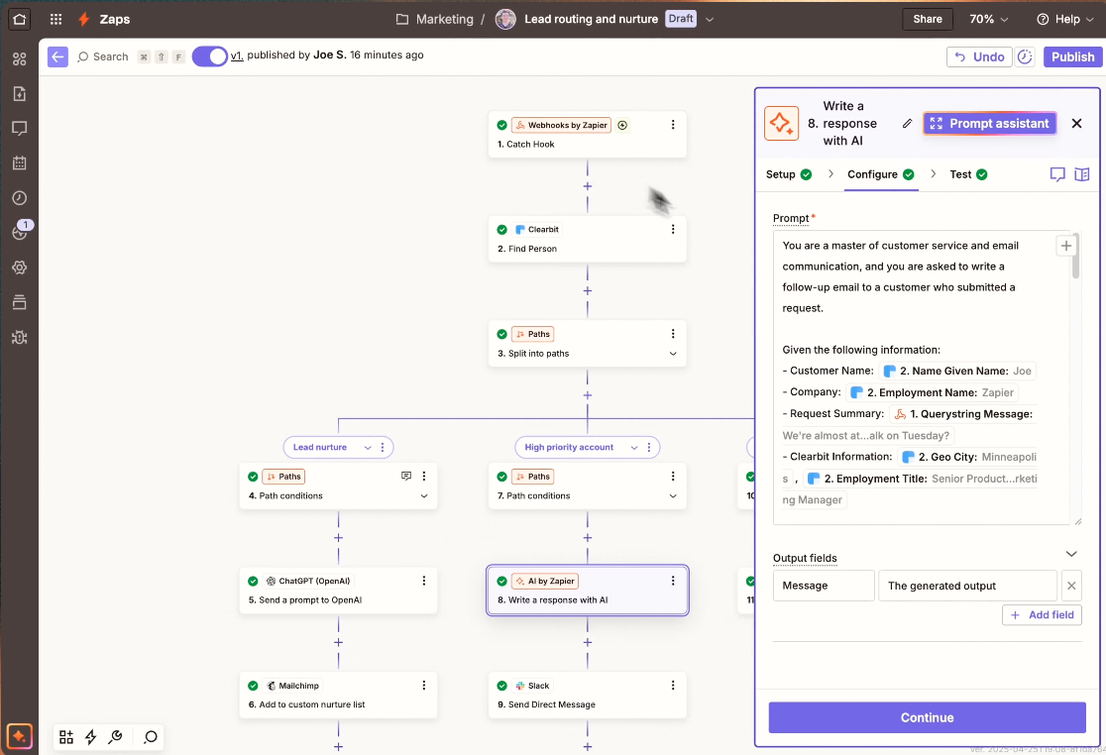This screenshot has height=755, width=1106.
Task: Remove the Message output field
Action: click(1071, 586)
